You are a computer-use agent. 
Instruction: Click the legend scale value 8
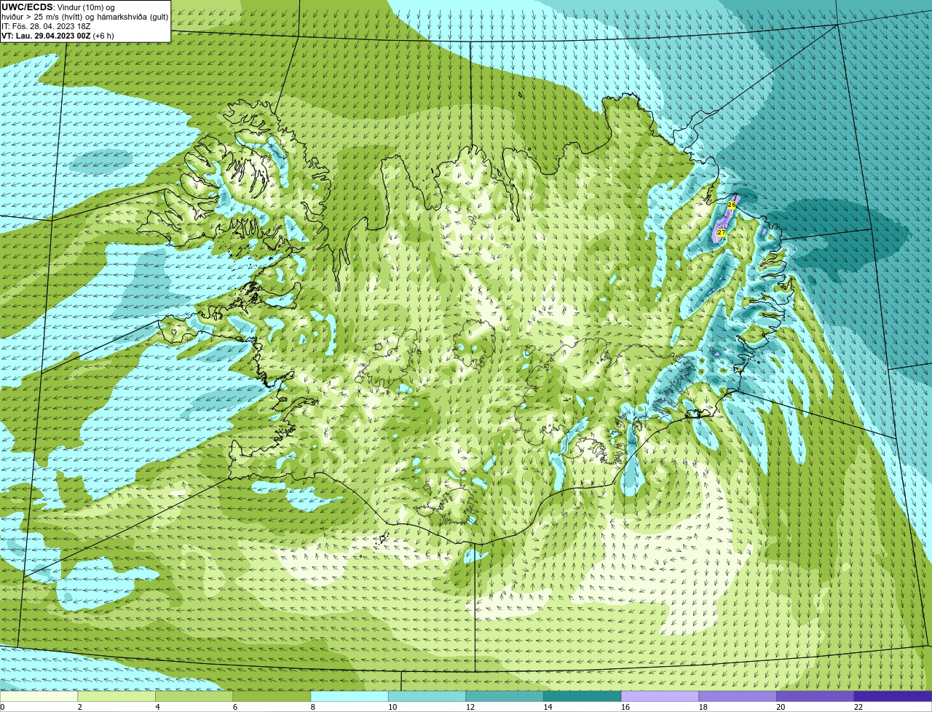(312, 707)
